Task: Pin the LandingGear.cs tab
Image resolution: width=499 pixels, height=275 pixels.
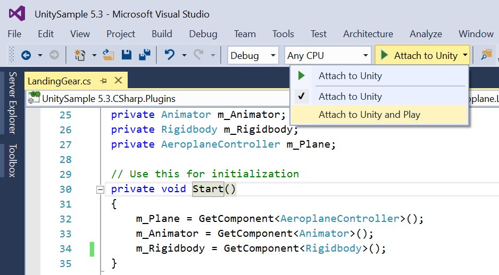Action: click(x=103, y=81)
